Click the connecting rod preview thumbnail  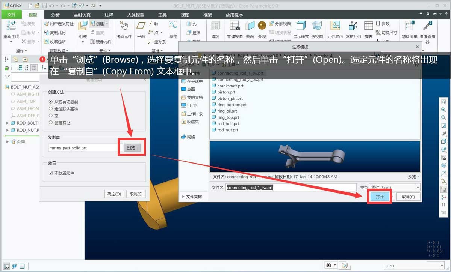click(314, 156)
